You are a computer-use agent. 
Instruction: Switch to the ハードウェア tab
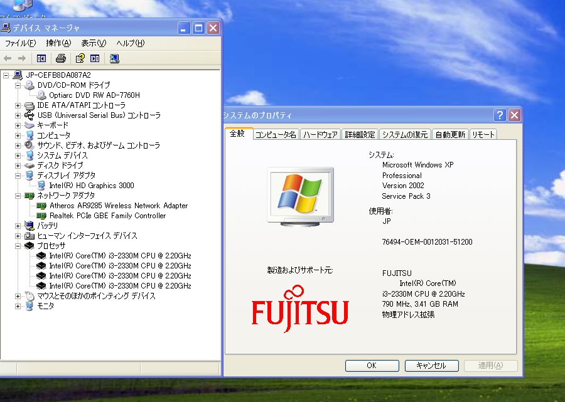tap(320, 135)
